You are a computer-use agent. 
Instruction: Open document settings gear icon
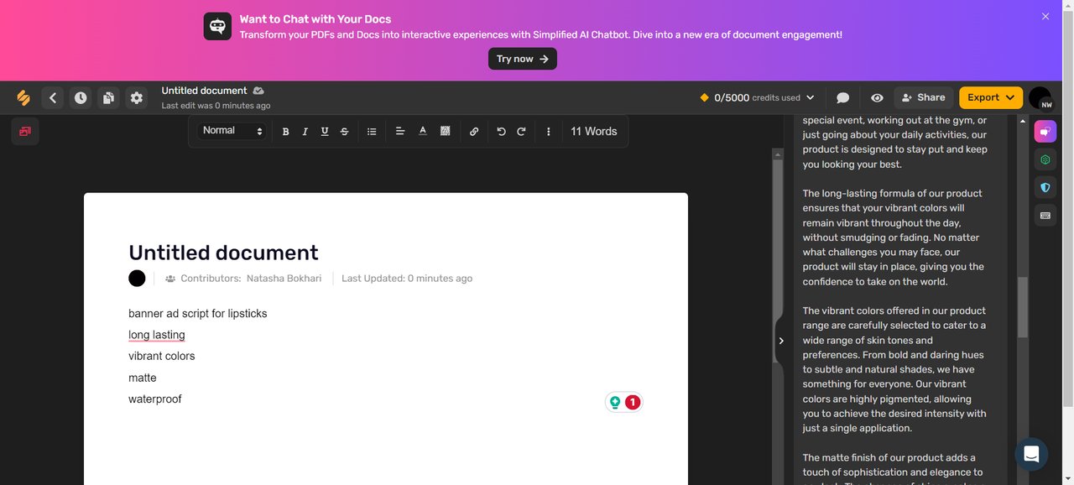[136, 98]
